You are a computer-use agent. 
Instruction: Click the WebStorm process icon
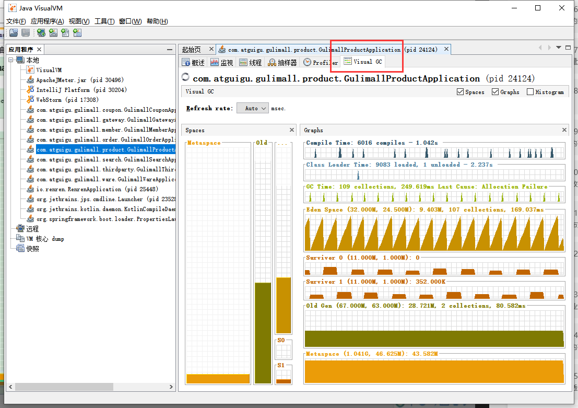[31, 100]
